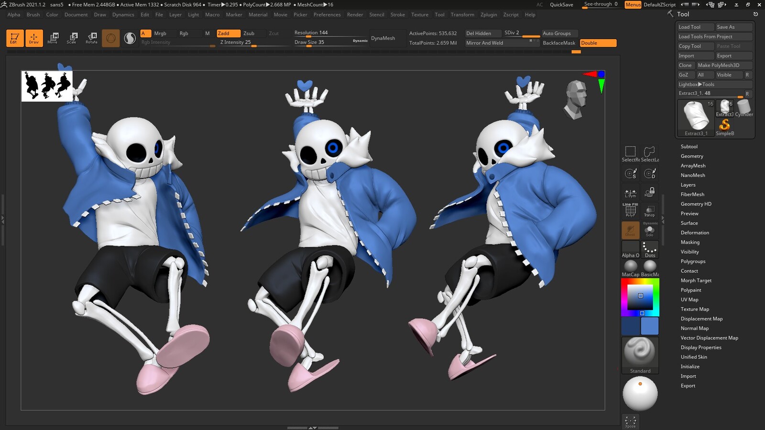Reset the Tool palette with circular arrow
This screenshot has height=430, width=765.
tap(755, 14)
